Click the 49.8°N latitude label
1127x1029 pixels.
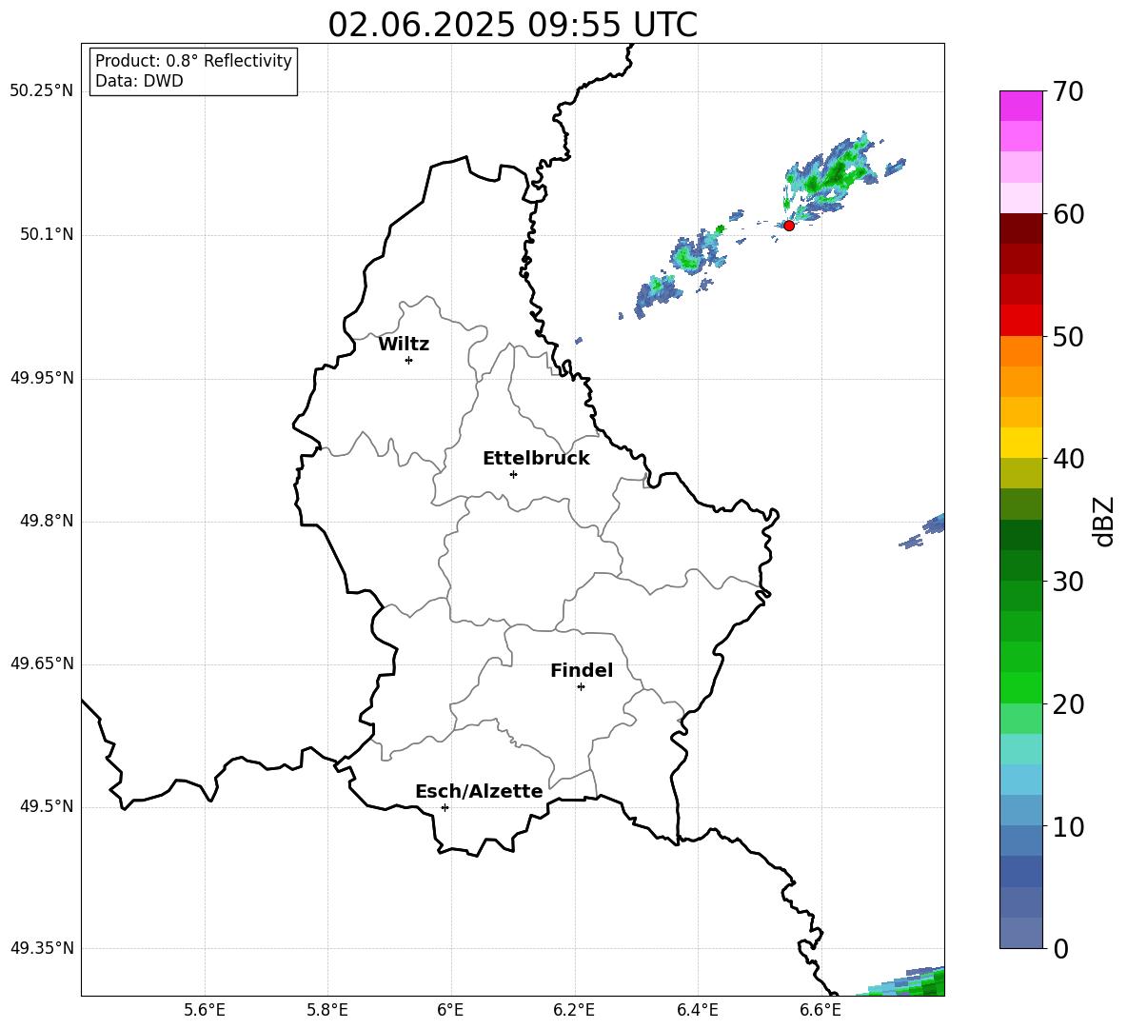[x=48, y=521]
